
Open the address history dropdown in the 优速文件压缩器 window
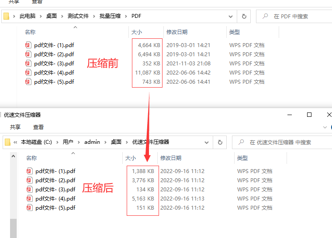coord(207,143)
